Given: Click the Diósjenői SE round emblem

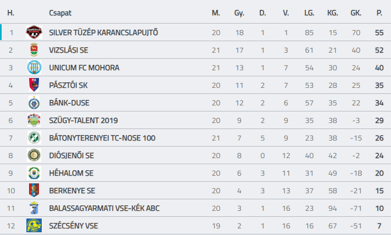Looking at the screenshot, I should click(34, 155).
